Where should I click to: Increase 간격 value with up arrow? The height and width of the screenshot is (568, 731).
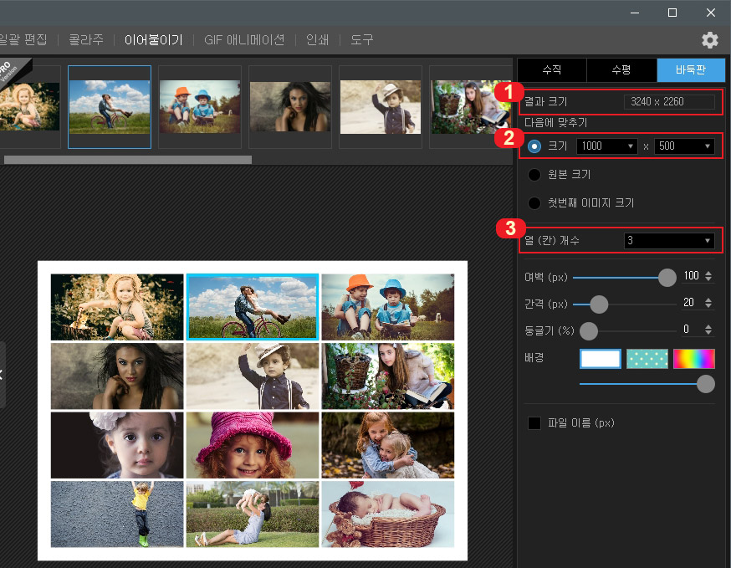click(x=708, y=299)
